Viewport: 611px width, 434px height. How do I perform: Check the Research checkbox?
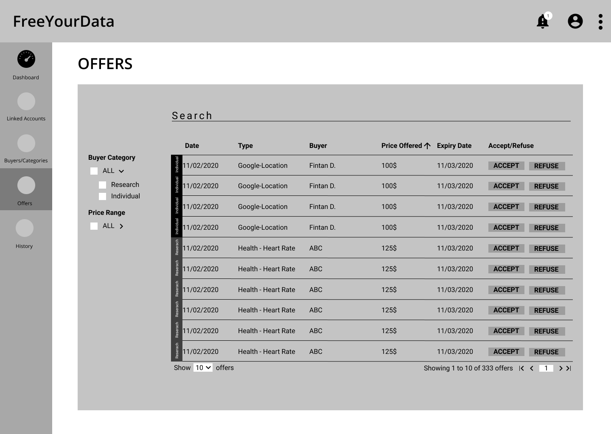point(102,185)
